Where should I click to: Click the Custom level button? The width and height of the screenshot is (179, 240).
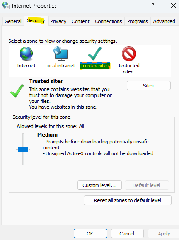[99, 185]
